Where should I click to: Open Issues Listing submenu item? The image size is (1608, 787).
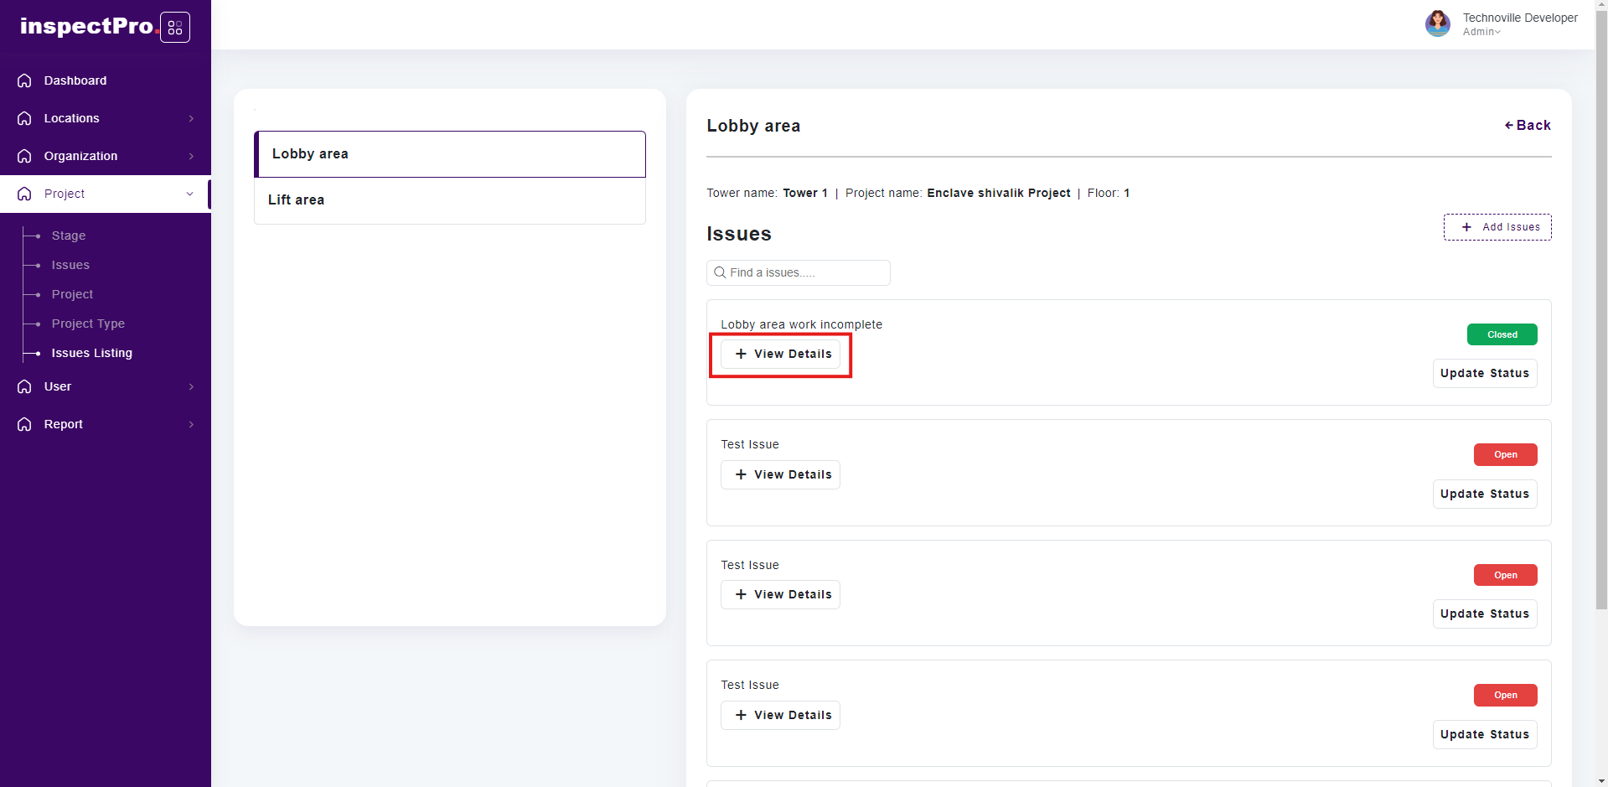click(91, 353)
